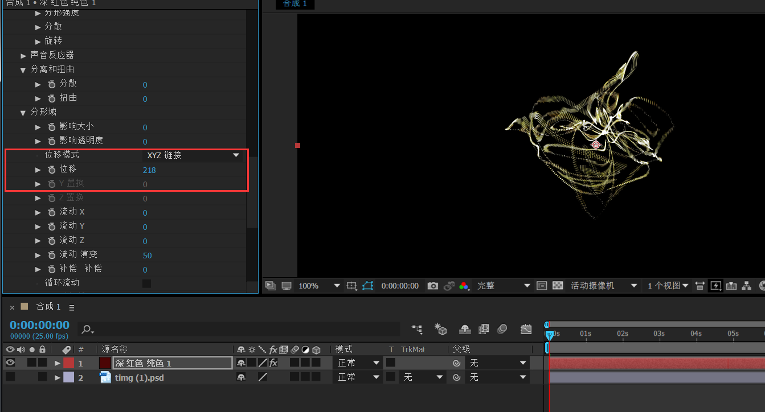The height and width of the screenshot is (412, 765).
Task: Click stopwatch icon for 扭曲 property
Action: pos(52,98)
